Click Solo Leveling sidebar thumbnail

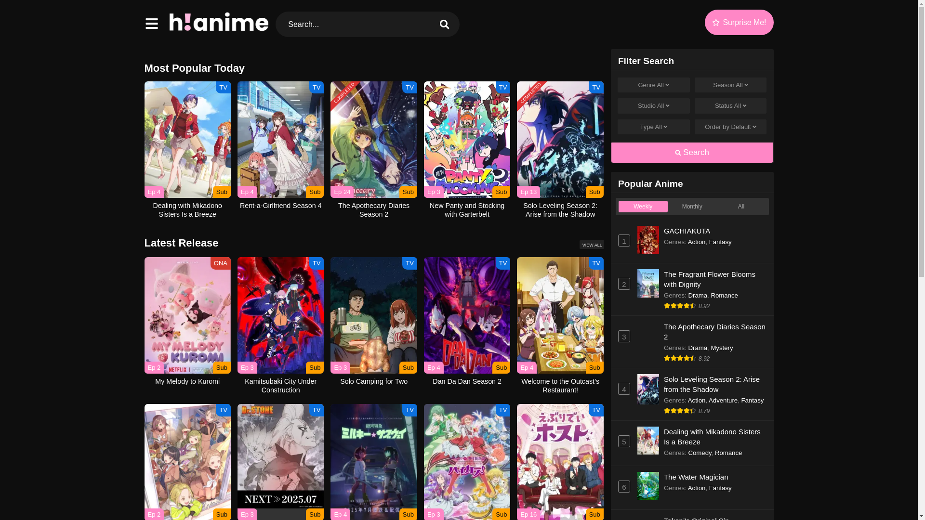[648, 389]
